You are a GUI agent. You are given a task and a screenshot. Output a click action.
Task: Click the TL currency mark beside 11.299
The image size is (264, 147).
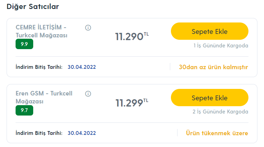pos(146,100)
